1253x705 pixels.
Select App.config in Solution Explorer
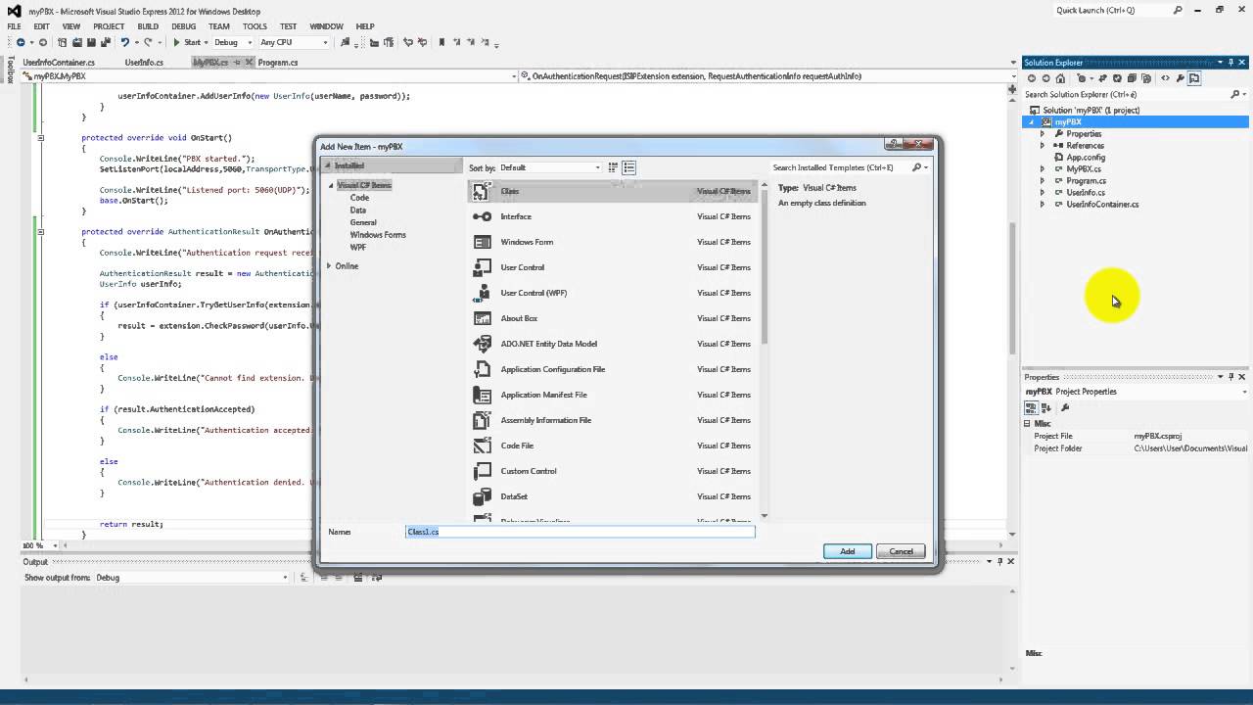1086,158
